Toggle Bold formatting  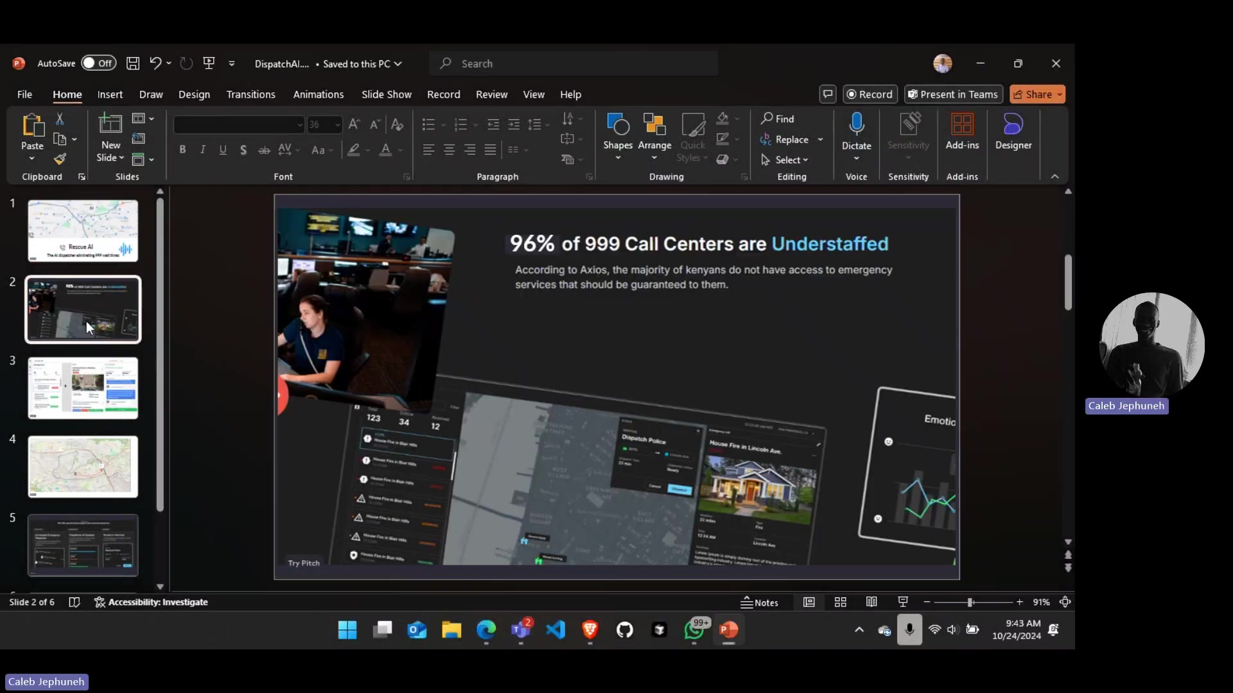(182, 150)
